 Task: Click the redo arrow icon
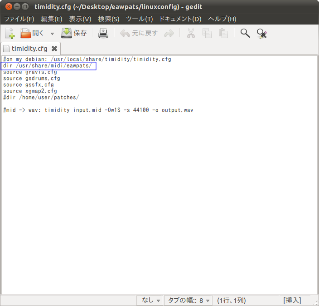click(x=169, y=34)
